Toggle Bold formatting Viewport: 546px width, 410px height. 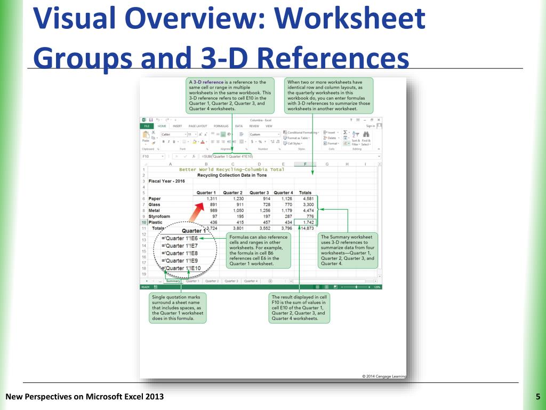pyautogui.click(x=163, y=141)
